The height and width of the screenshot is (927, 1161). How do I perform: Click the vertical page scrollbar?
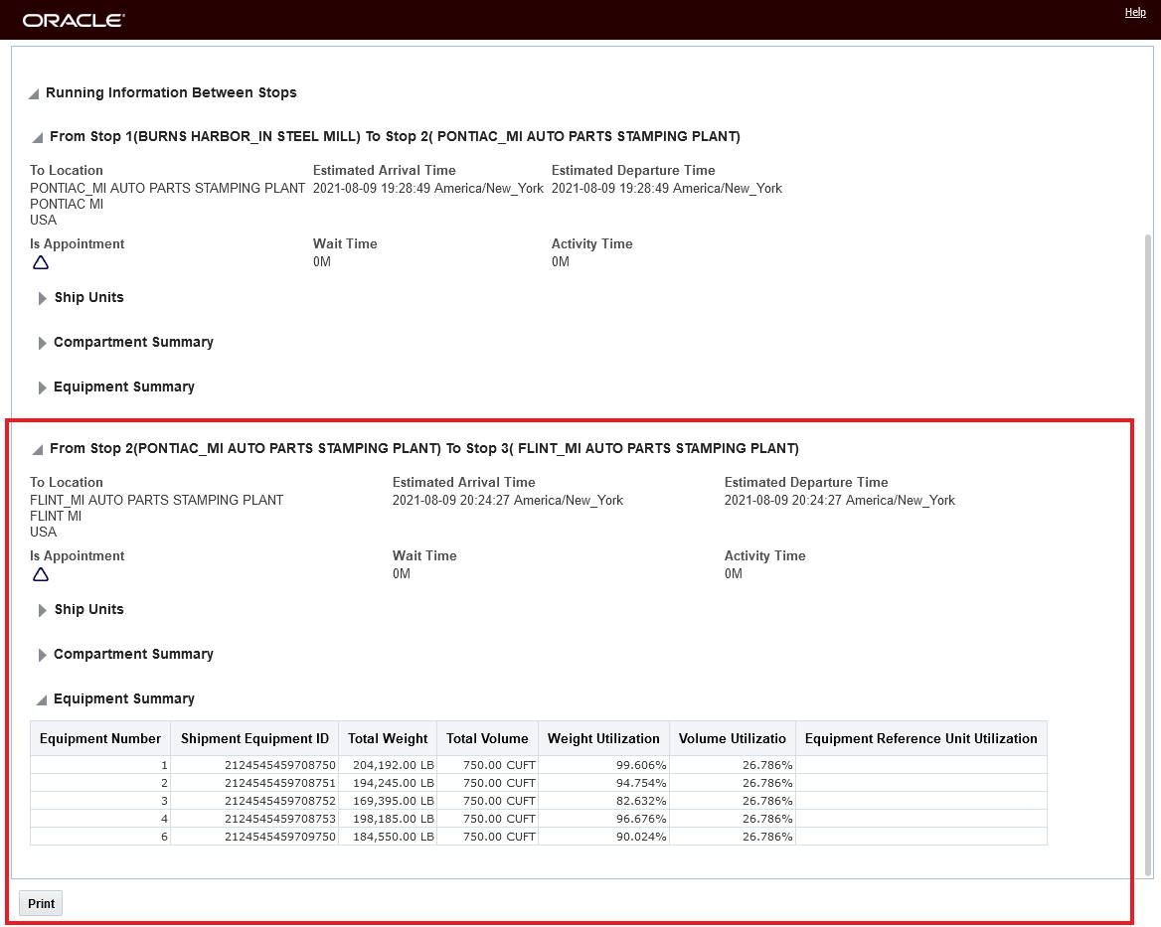tap(1148, 554)
